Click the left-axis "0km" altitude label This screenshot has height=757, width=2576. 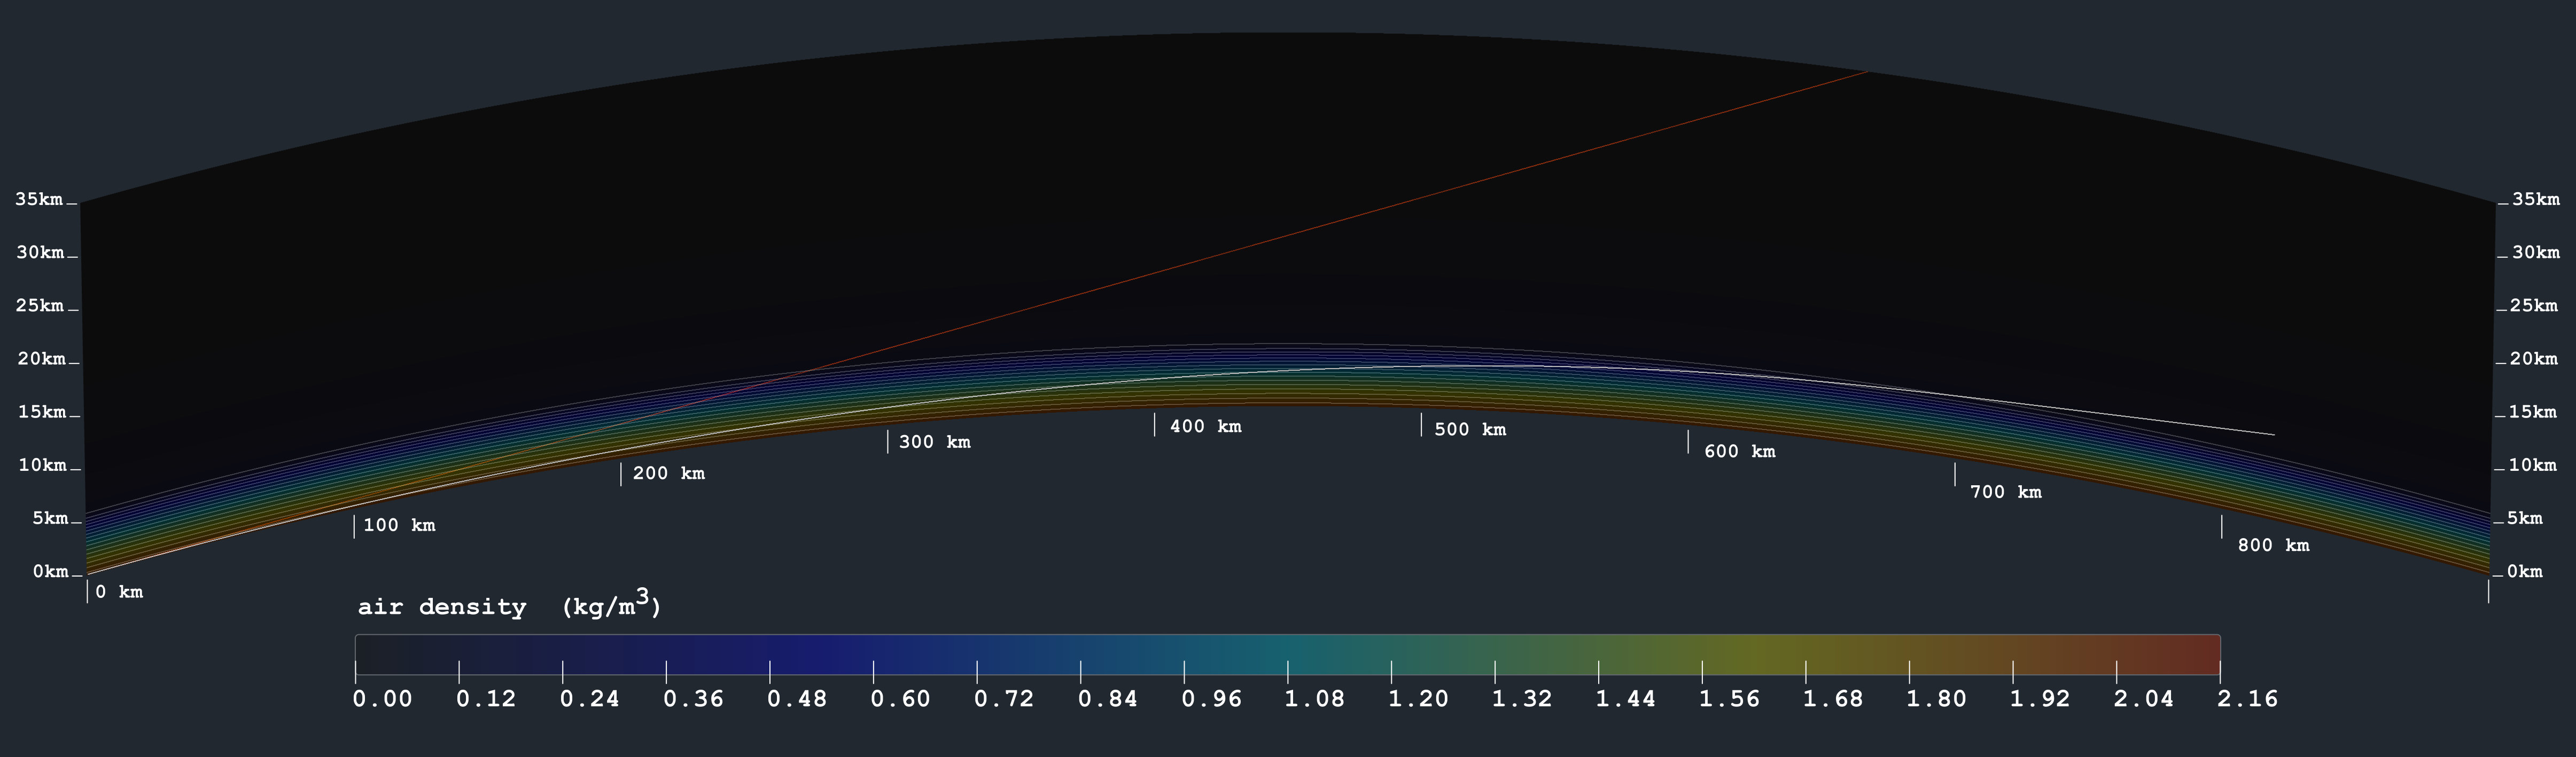50,572
